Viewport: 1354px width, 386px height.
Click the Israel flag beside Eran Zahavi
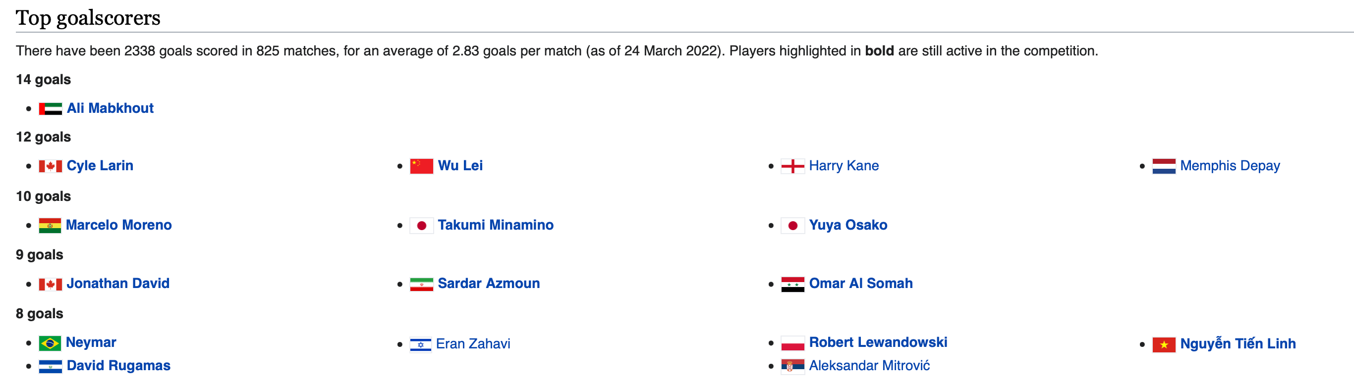tap(420, 344)
